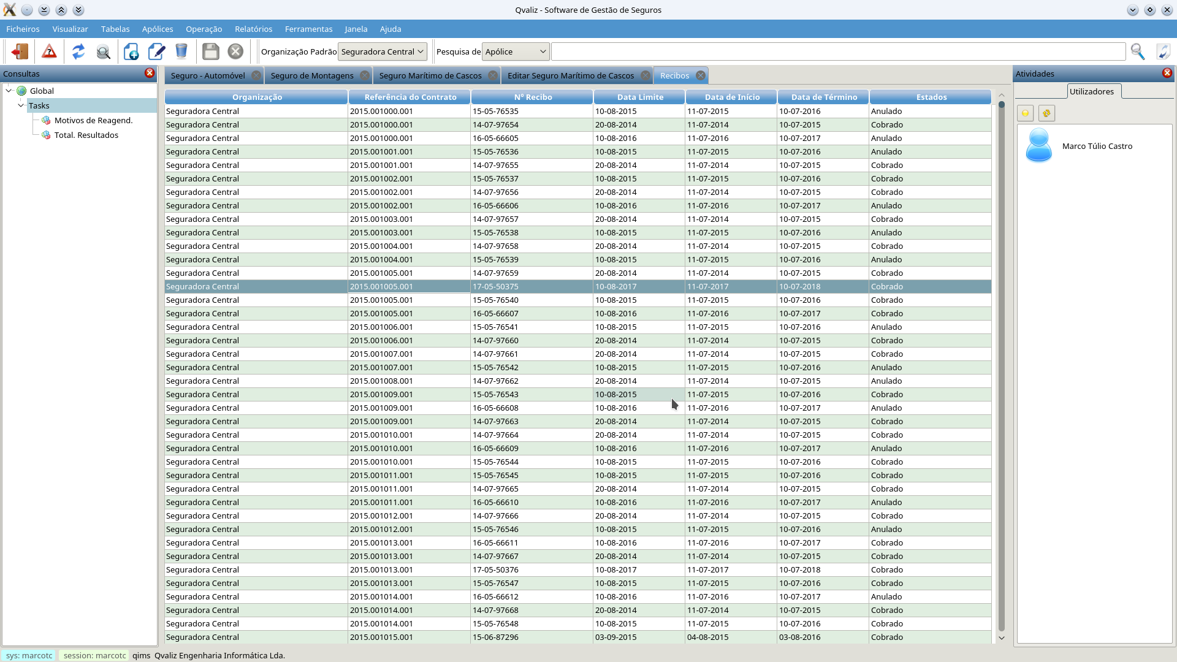Screen dimensions: 1177x662
Task: Sort by Data Limite column header
Action: click(x=639, y=97)
